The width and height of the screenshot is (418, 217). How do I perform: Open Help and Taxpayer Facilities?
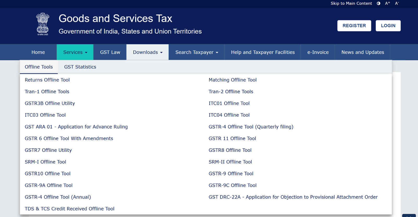(x=263, y=52)
